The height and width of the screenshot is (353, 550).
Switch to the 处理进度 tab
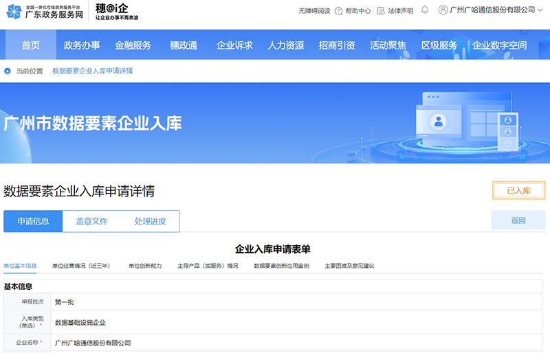[150, 221]
